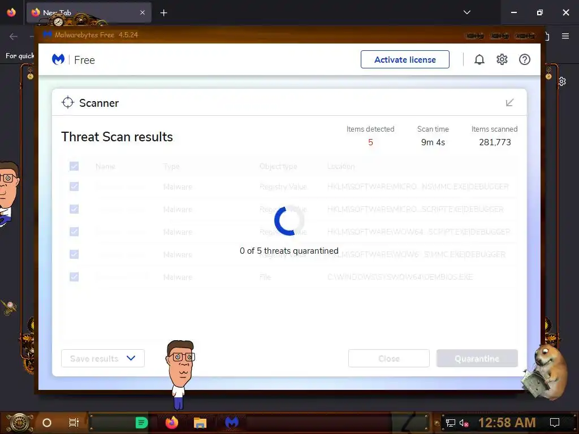
Task: Open File Explorer from the taskbar
Action: click(200, 423)
